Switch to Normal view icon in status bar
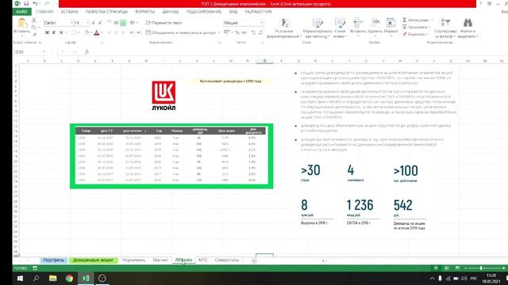Screen dimensions: 508x285 [x=436, y=268]
